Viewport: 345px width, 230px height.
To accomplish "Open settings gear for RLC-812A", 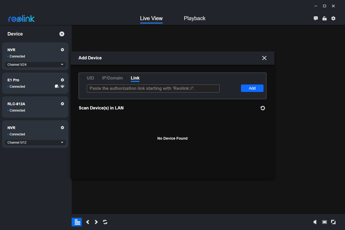I will point(62,104).
